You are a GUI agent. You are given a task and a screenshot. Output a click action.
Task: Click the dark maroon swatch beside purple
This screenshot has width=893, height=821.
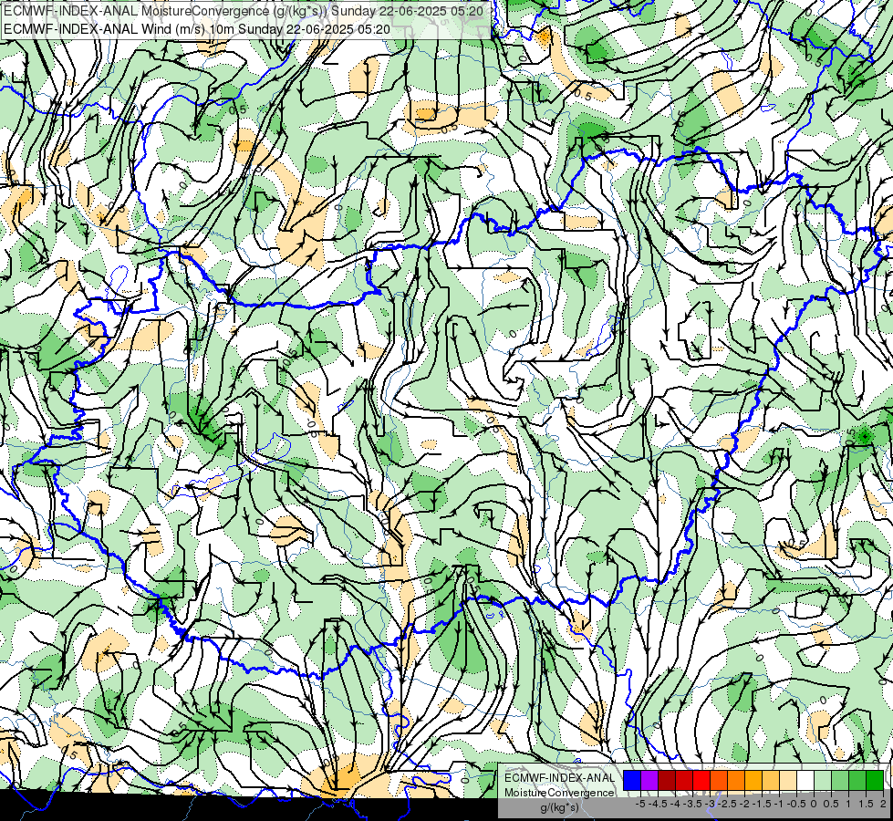[x=667, y=781]
